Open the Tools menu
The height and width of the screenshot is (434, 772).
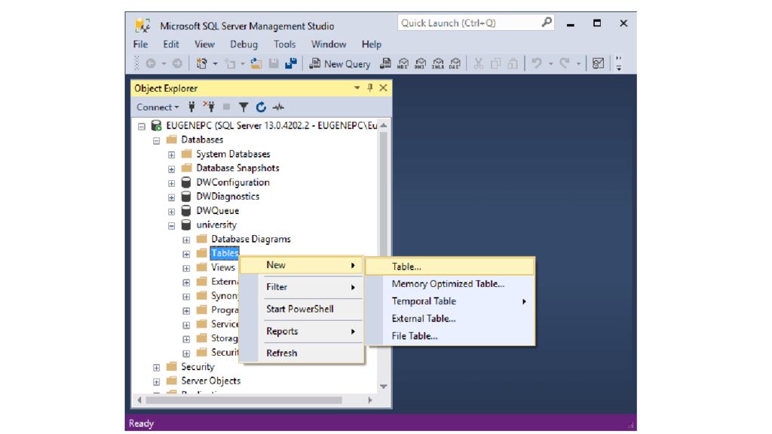point(284,44)
